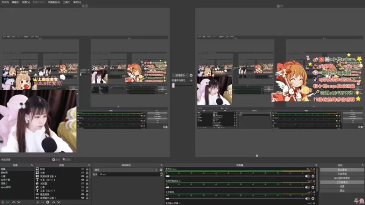Open the 工具(T) menu

67,2
